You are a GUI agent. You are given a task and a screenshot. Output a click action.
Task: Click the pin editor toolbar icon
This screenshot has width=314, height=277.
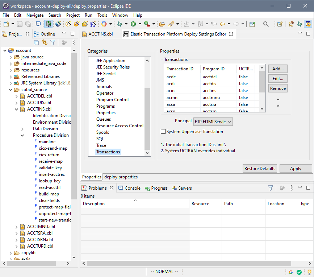[252, 24]
